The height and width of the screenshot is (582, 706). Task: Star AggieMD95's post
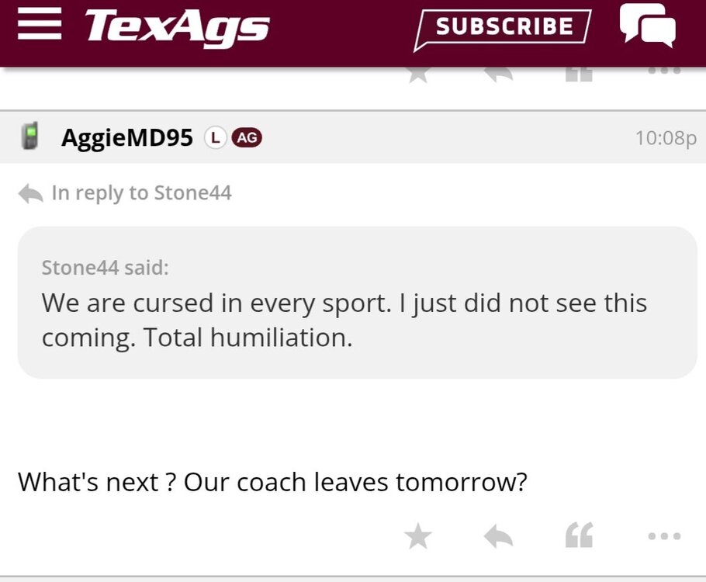tap(418, 535)
